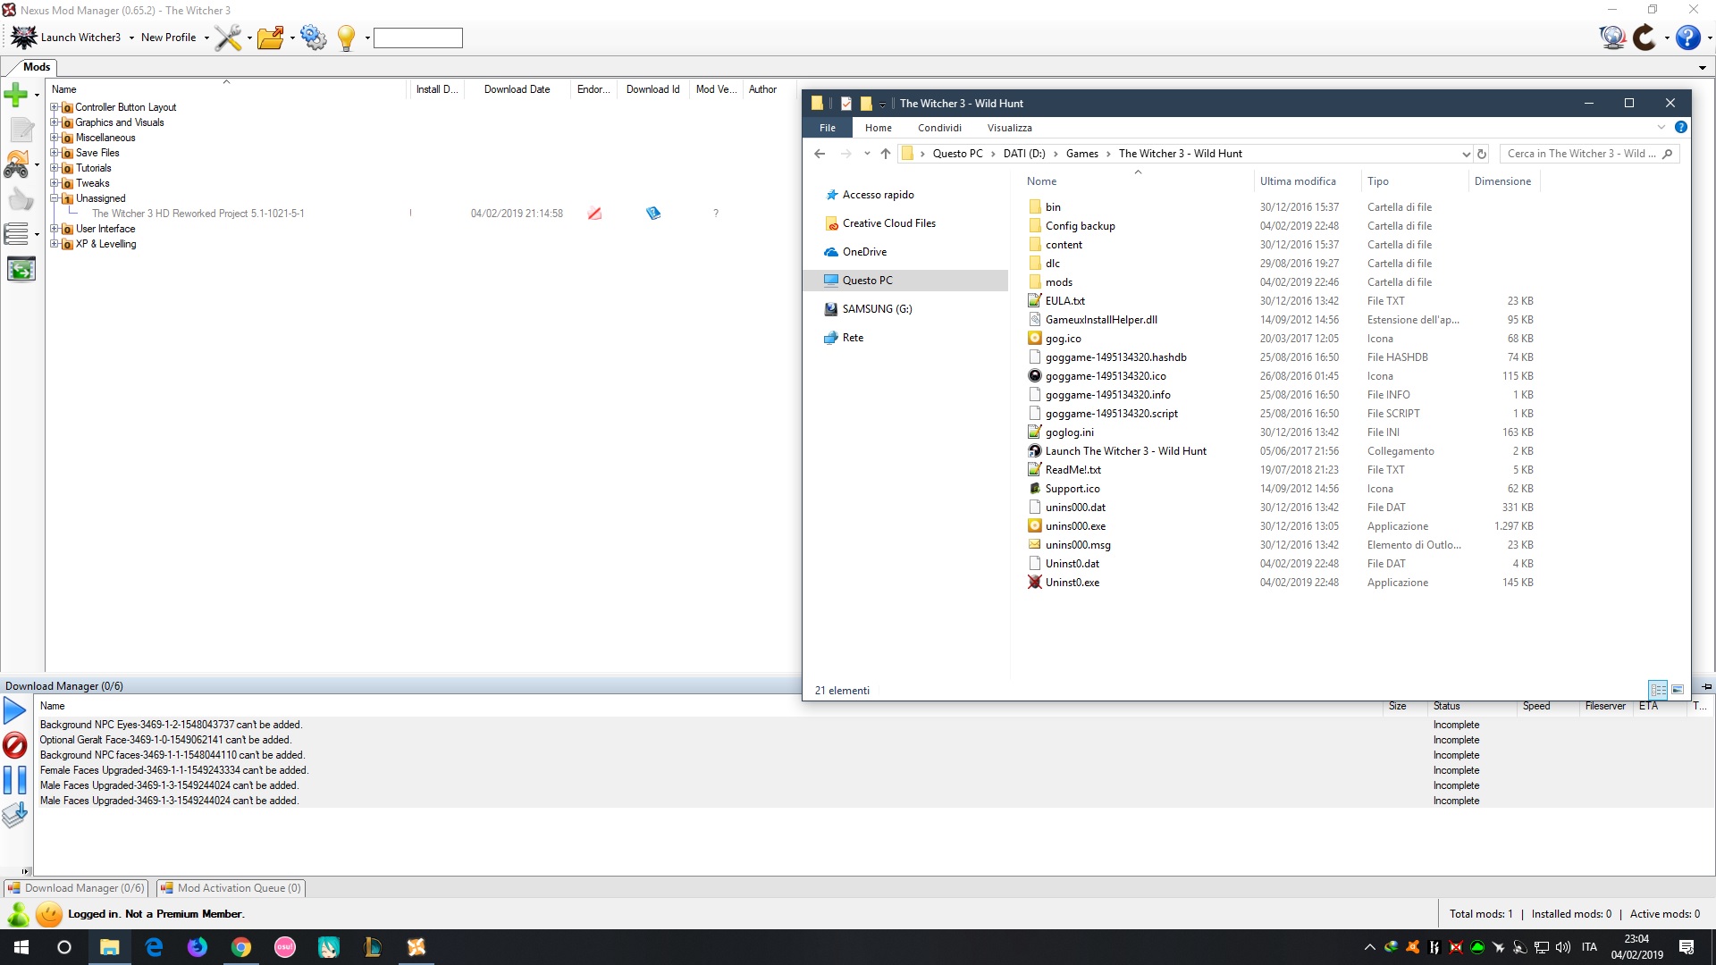The image size is (1716, 965).
Task: Open the address bar history dropdown in Explorer
Action: coord(1466,154)
